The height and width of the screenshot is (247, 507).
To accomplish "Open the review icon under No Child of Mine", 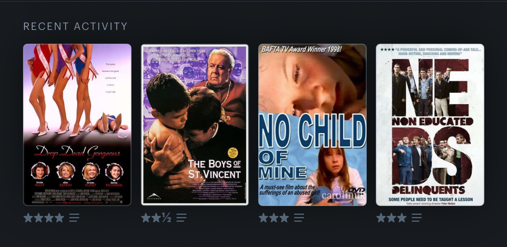I will pos(299,218).
